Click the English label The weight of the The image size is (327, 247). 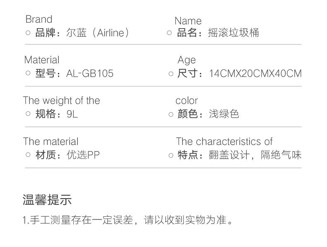[x=62, y=100]
